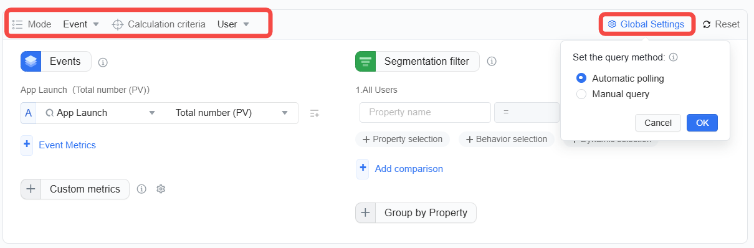
Task: Click the blue Events layers icon
Action: tap(31, 62)
